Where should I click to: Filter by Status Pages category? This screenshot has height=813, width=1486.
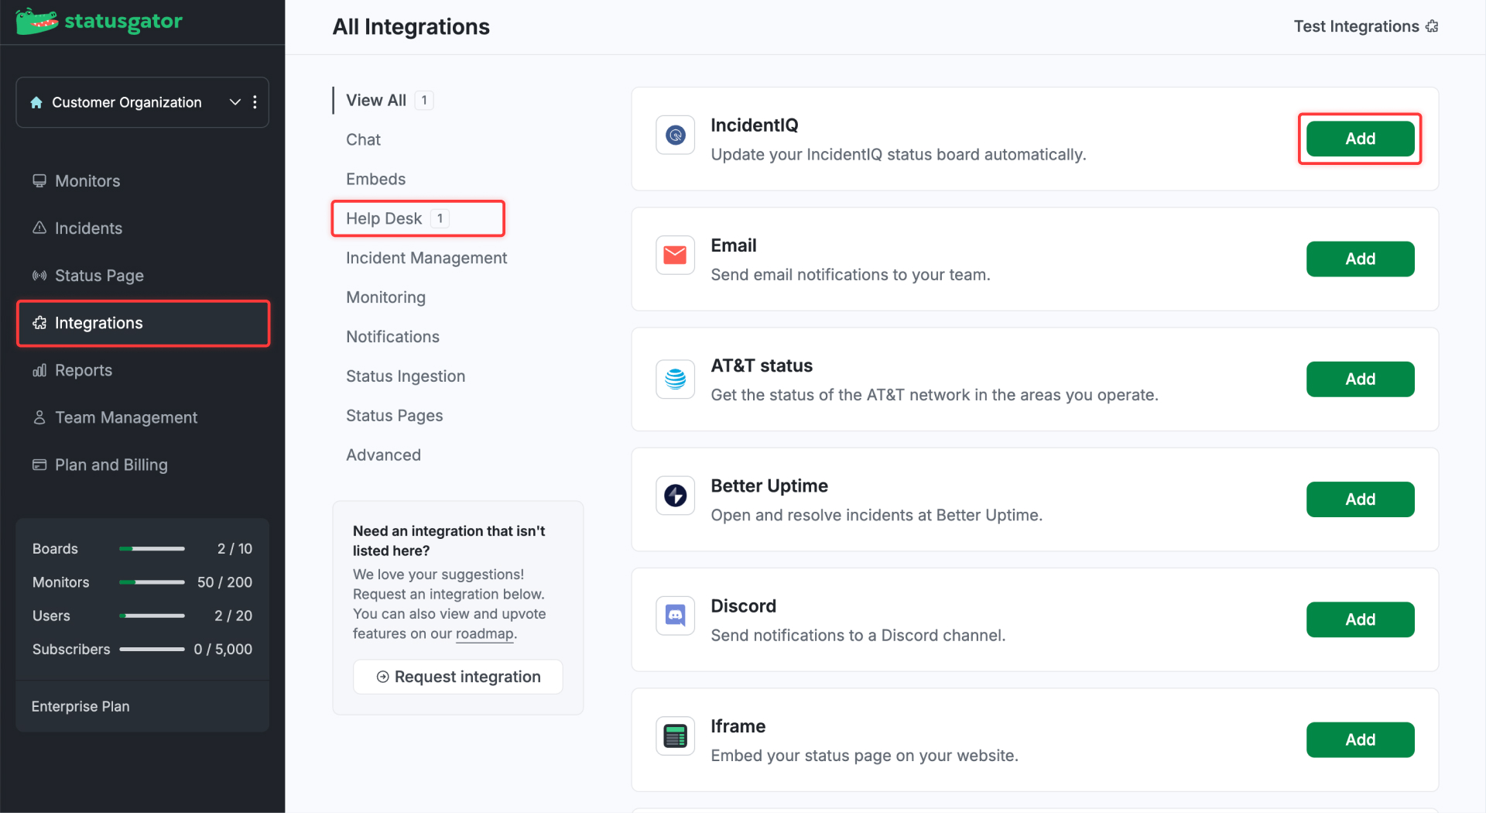394,416
